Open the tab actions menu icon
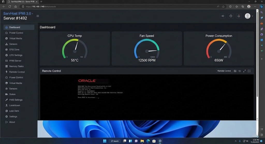This screenshot has width=265, height=144. [3, 2]
